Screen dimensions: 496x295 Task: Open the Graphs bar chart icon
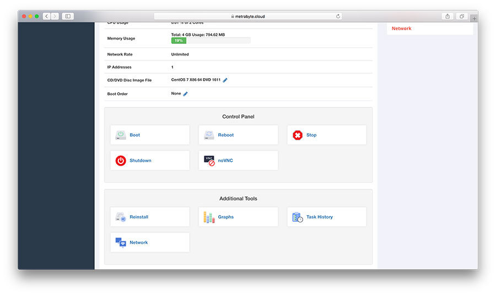pos(209,217)
